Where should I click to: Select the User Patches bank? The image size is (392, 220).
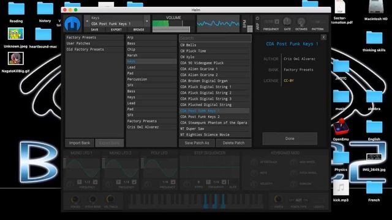pos(94,43)
